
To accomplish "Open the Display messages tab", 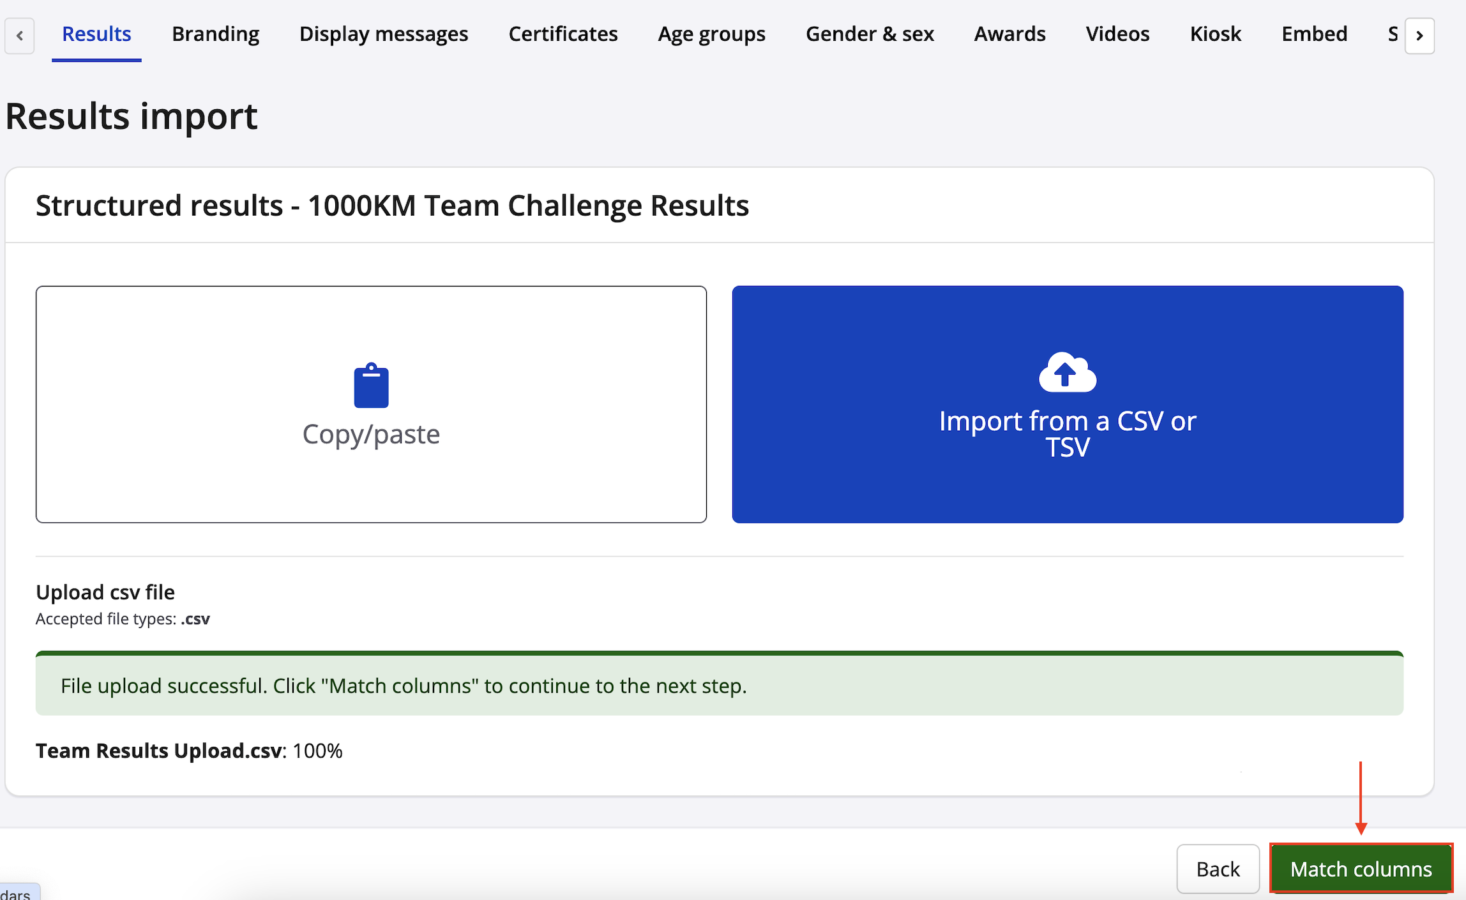I will 383,34.
